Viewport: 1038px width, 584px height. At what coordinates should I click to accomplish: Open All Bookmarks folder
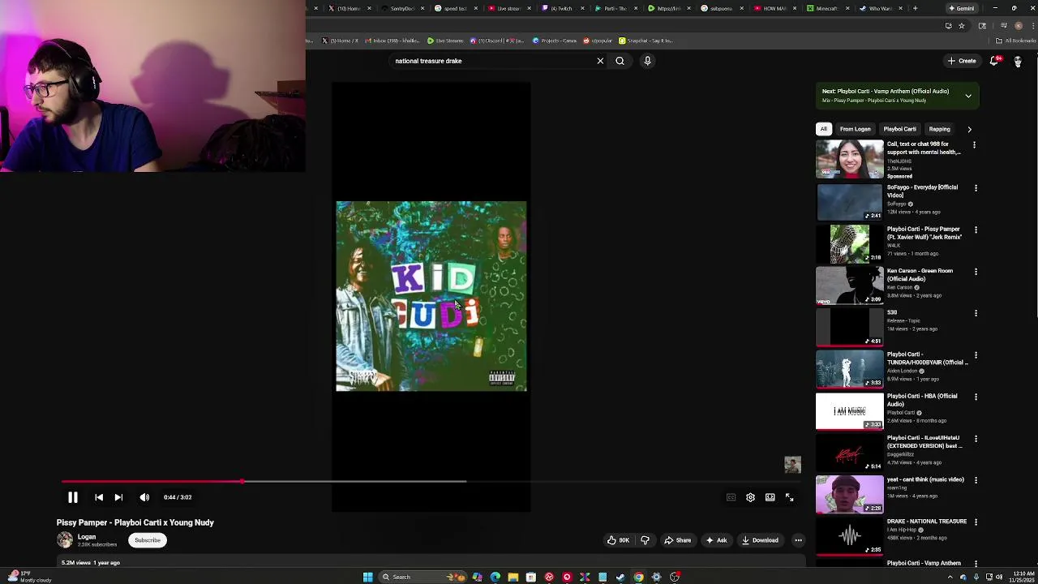coord(1017,41)
